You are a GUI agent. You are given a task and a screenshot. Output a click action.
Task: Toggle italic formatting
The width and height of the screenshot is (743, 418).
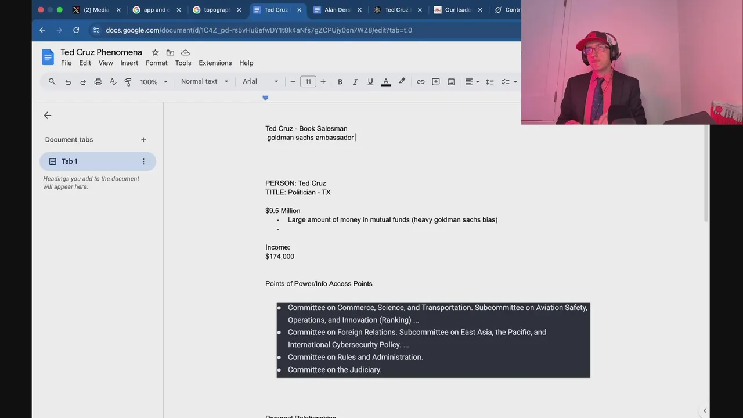click(355, 82)
